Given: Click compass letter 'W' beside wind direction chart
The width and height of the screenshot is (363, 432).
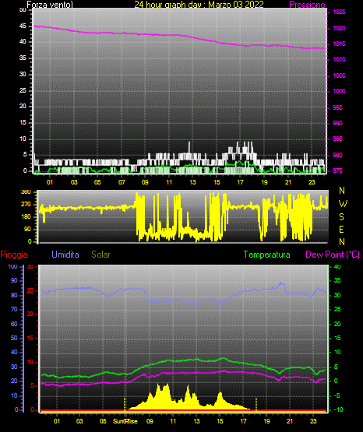Looking at the screenshot, I should (343, 204).
